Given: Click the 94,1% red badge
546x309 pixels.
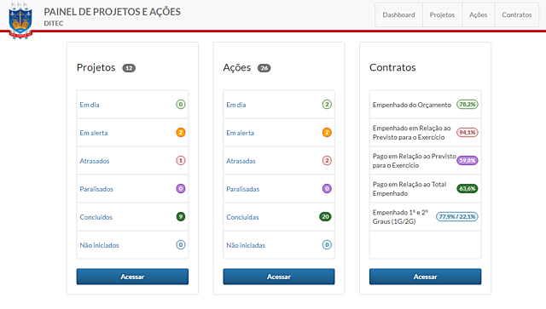Looking at the screenshot, I should 468,133.
